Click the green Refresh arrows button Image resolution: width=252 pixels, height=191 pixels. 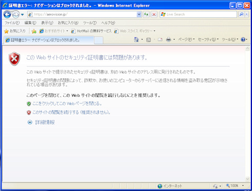click(x=146, y=14)
